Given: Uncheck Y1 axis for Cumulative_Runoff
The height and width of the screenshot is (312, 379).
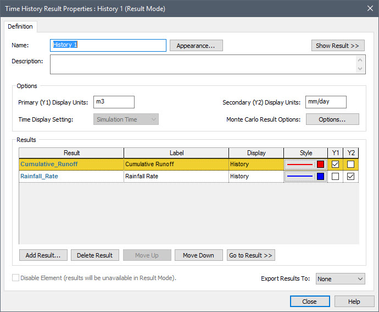Looking at the screenshot, I should pyautogui.click(x=335, y=164).
